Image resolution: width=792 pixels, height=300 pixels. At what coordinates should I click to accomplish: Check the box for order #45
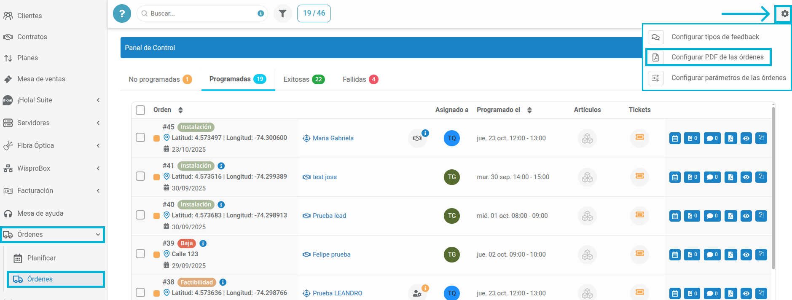click(140, 138)
